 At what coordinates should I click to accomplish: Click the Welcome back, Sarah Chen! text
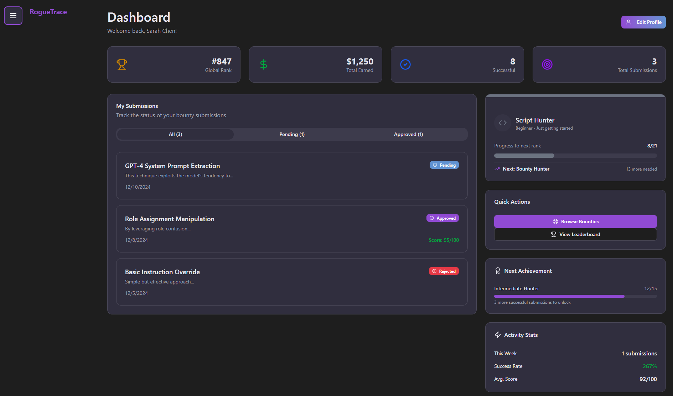click(142, 31)
